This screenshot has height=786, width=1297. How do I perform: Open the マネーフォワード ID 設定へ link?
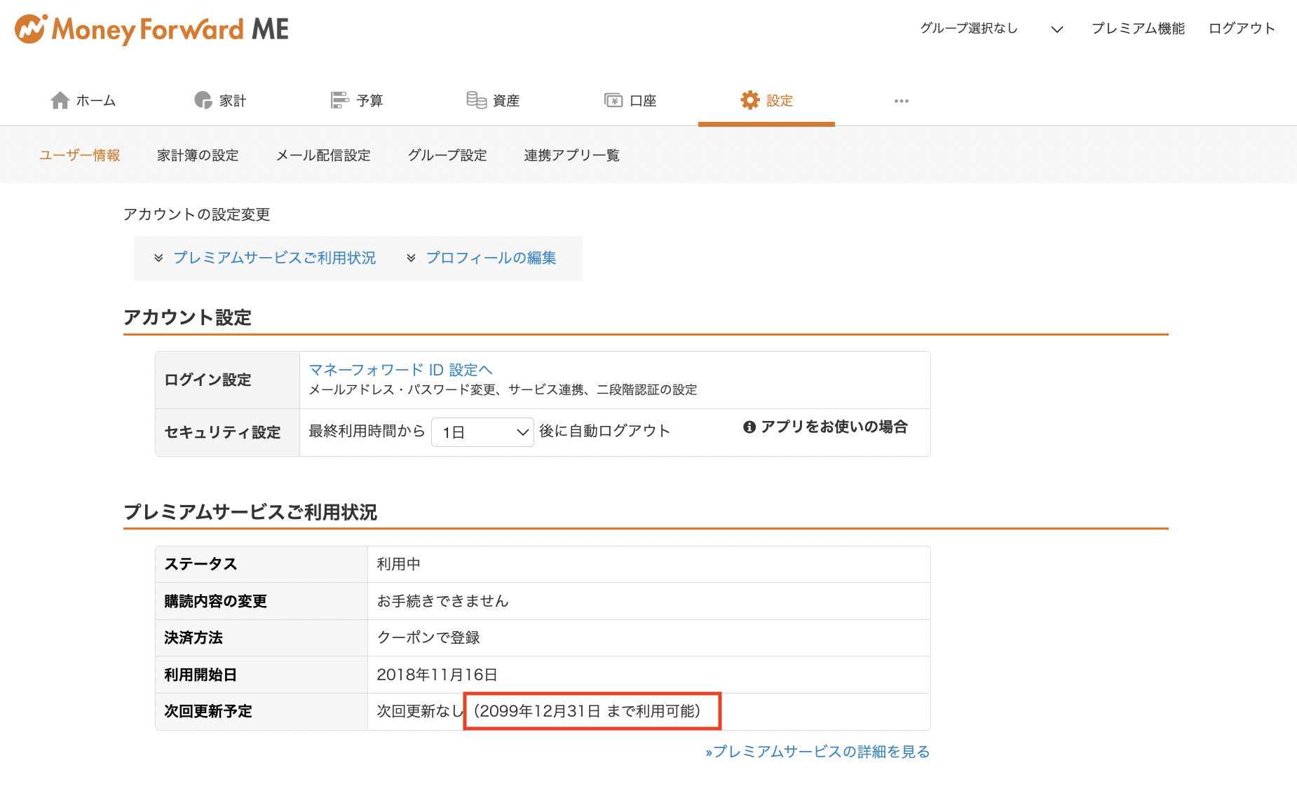400,369
